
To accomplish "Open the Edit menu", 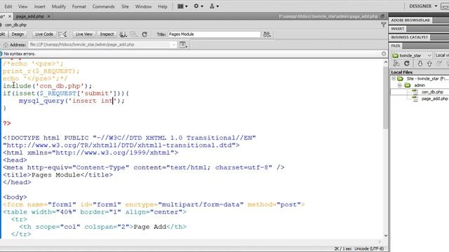I will tap(8, 6).
